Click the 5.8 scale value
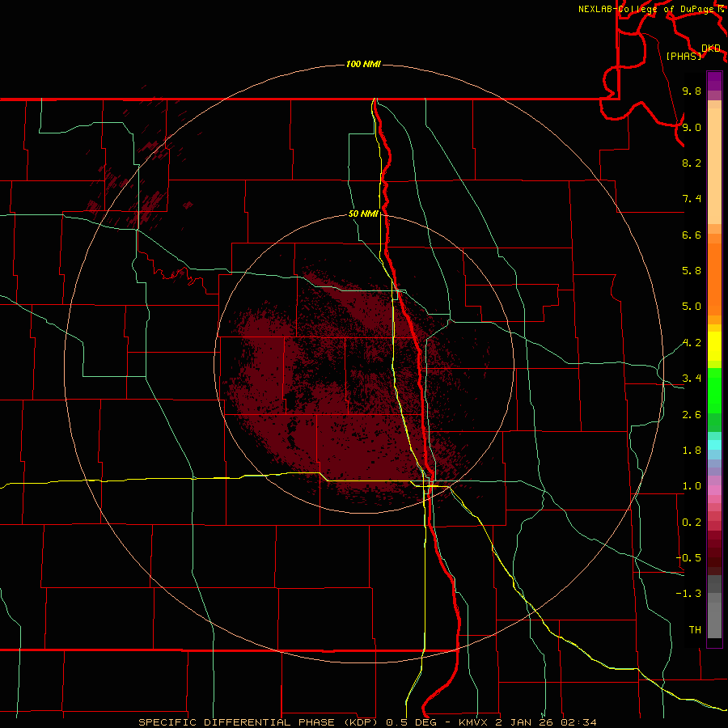728x728 pixels. pos(692,271)
